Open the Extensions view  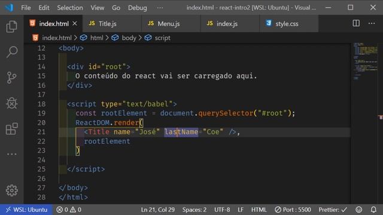11,129
